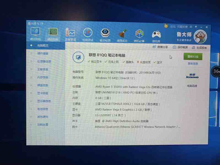
Task: Open 论坛 forum link
Action: 173,26
